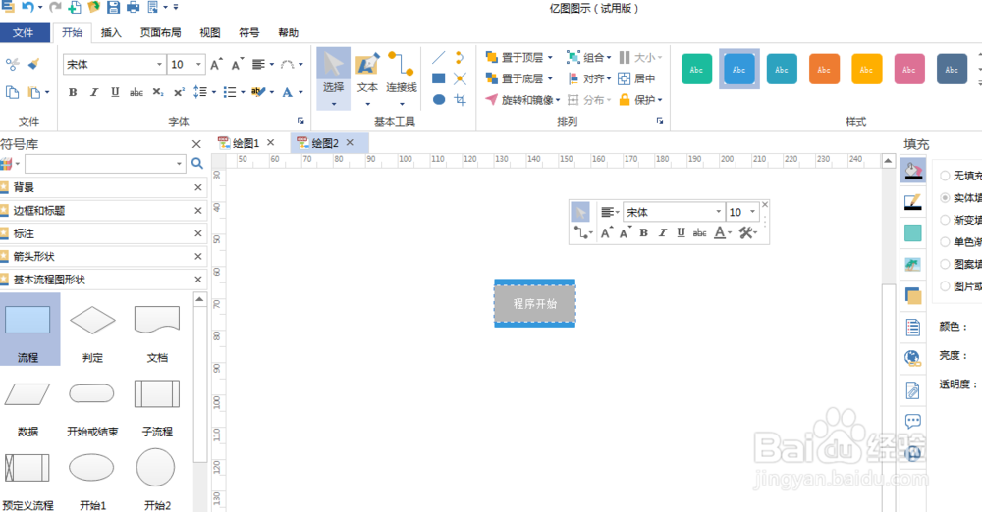Select the Pattern Fill radio option
The width and height of the screenshot is (982, 512).
[945, 264]
